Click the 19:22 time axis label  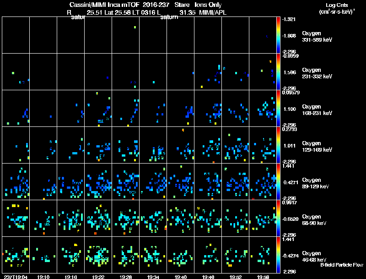[x=98, y=277]
